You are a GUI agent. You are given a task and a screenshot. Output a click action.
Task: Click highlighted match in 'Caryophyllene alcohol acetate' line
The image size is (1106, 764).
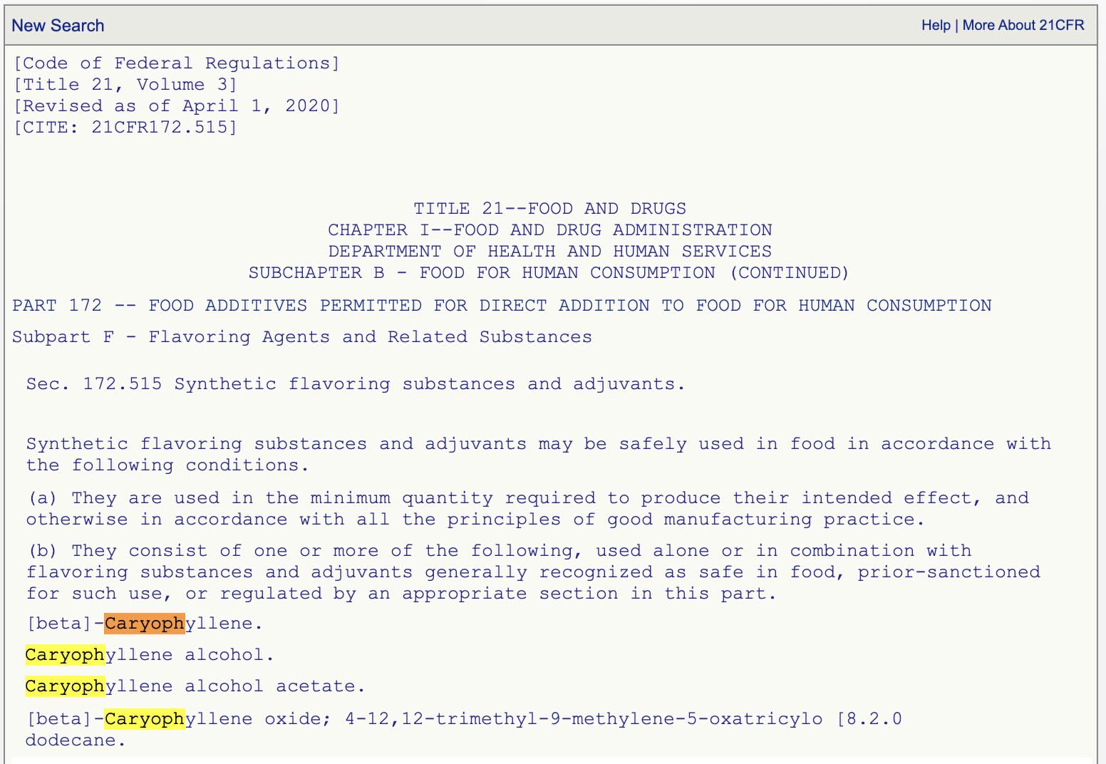[x=65, y=686]
